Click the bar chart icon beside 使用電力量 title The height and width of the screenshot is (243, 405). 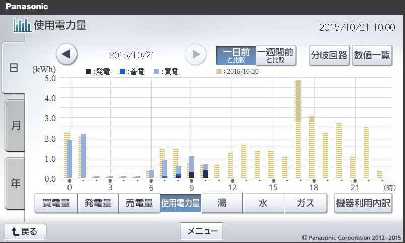(x=22, y=26)
